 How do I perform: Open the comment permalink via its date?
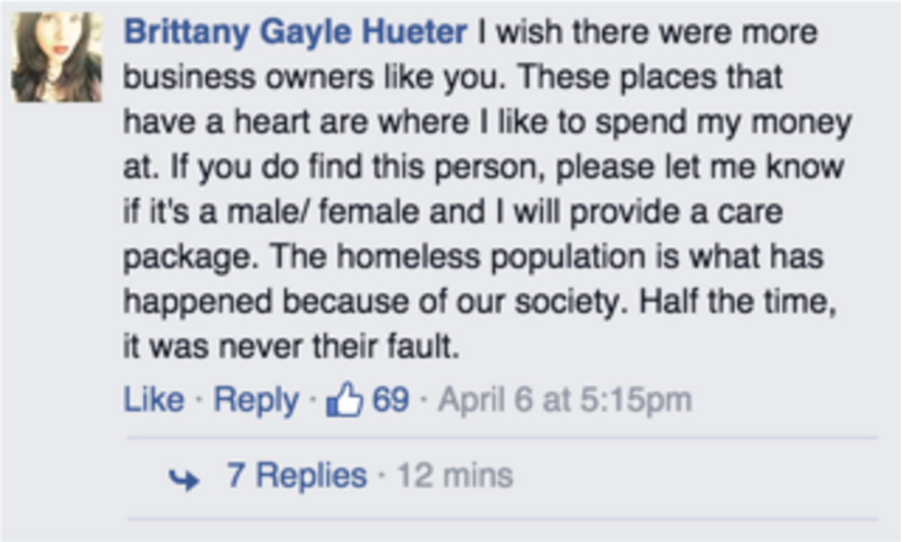565,400
